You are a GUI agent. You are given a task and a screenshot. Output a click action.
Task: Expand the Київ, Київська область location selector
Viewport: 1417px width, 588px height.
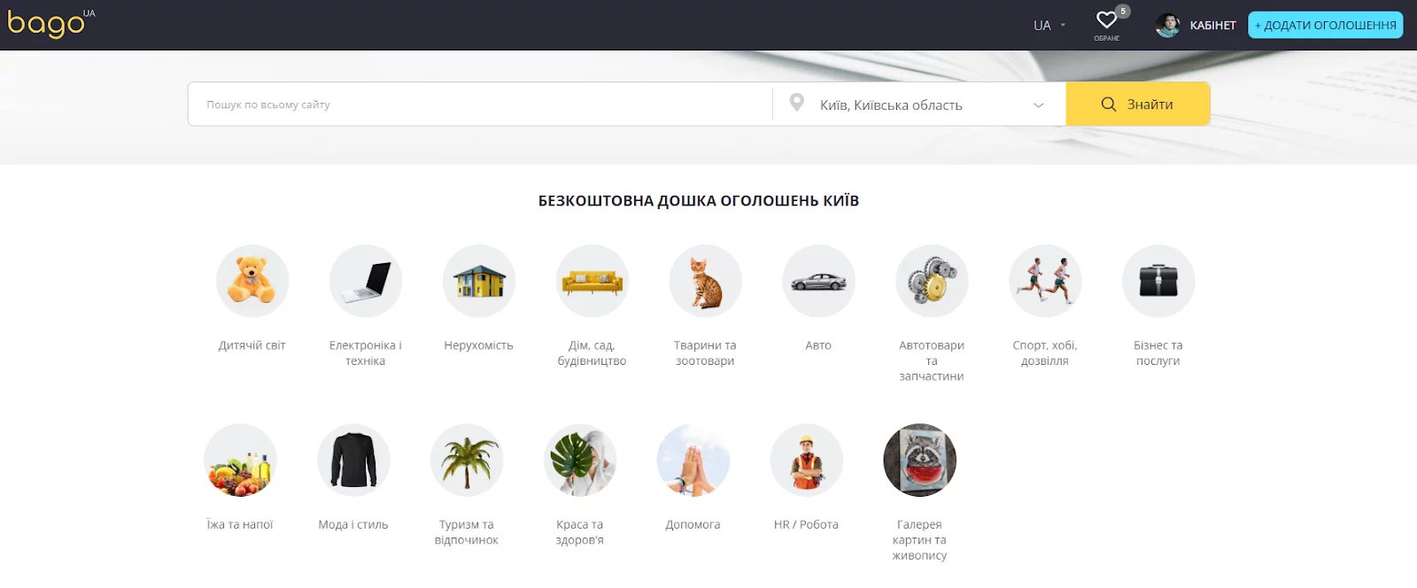(x=919, y=104)
